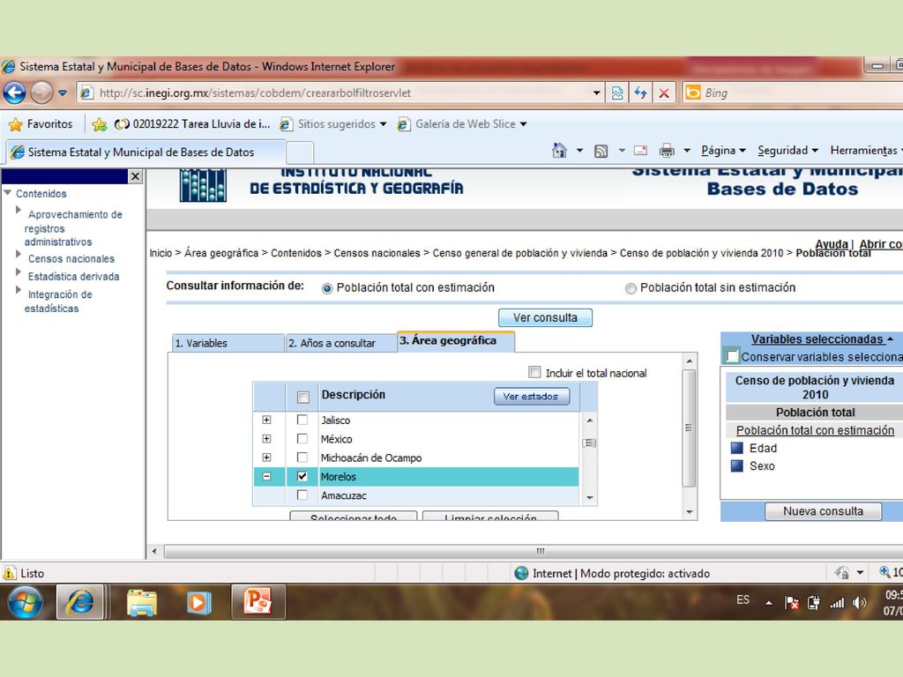Expand Michoacán de Ocampo plus sign
Viewport: 903px width, 677px height.
click(266, 458)
